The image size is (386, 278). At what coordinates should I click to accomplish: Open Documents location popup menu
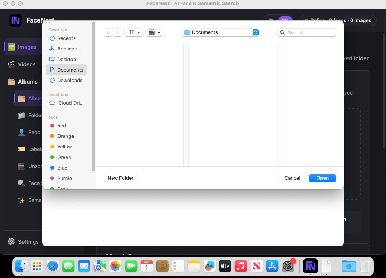(220, 32)
